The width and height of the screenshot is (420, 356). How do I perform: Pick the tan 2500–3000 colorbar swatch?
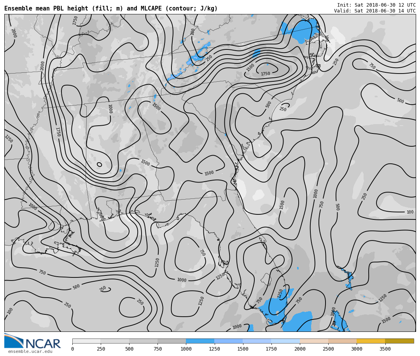[342, 341]
